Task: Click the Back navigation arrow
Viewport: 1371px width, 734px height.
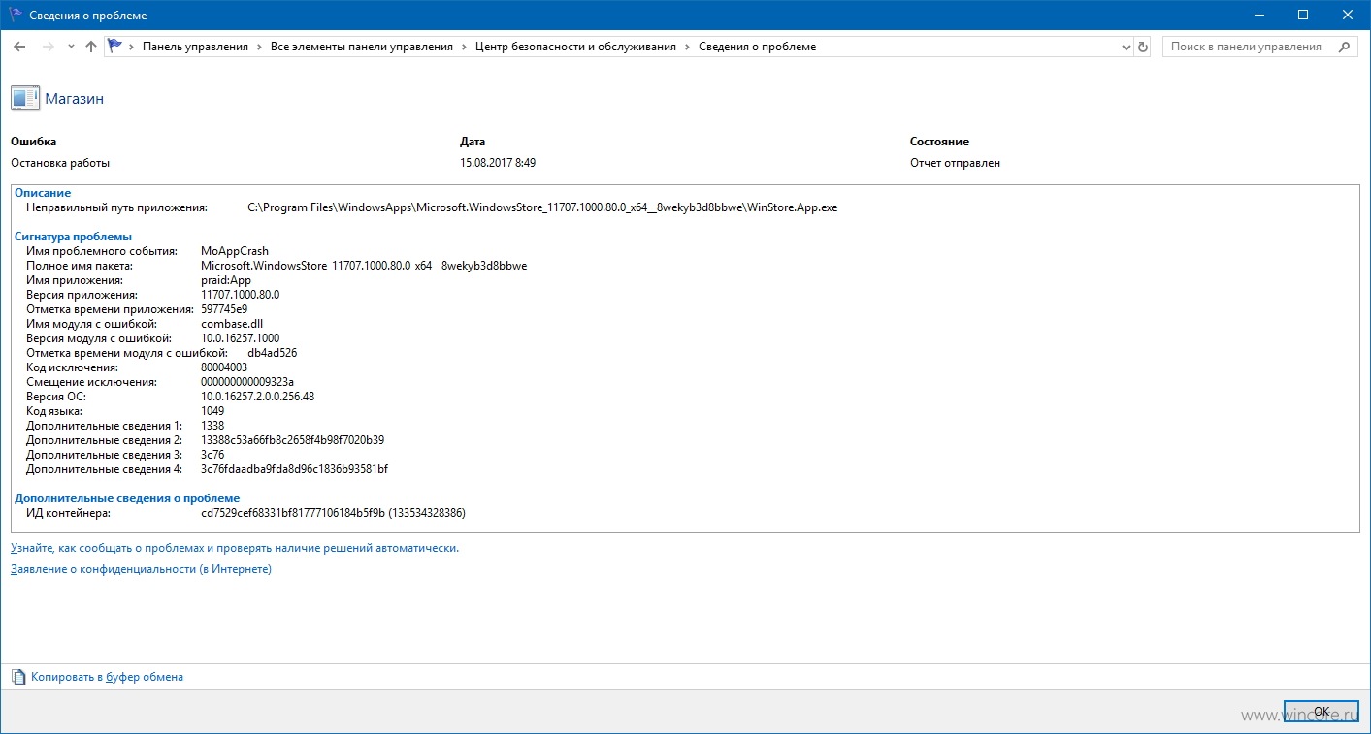Action: 19,47
